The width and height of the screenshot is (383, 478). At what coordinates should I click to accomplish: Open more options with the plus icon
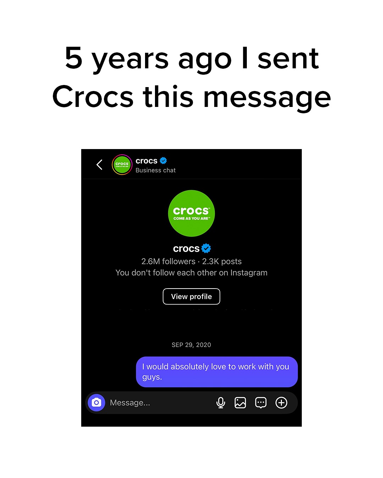(281, 403)
